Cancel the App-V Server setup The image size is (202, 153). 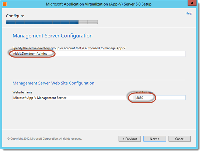point(180,139)
